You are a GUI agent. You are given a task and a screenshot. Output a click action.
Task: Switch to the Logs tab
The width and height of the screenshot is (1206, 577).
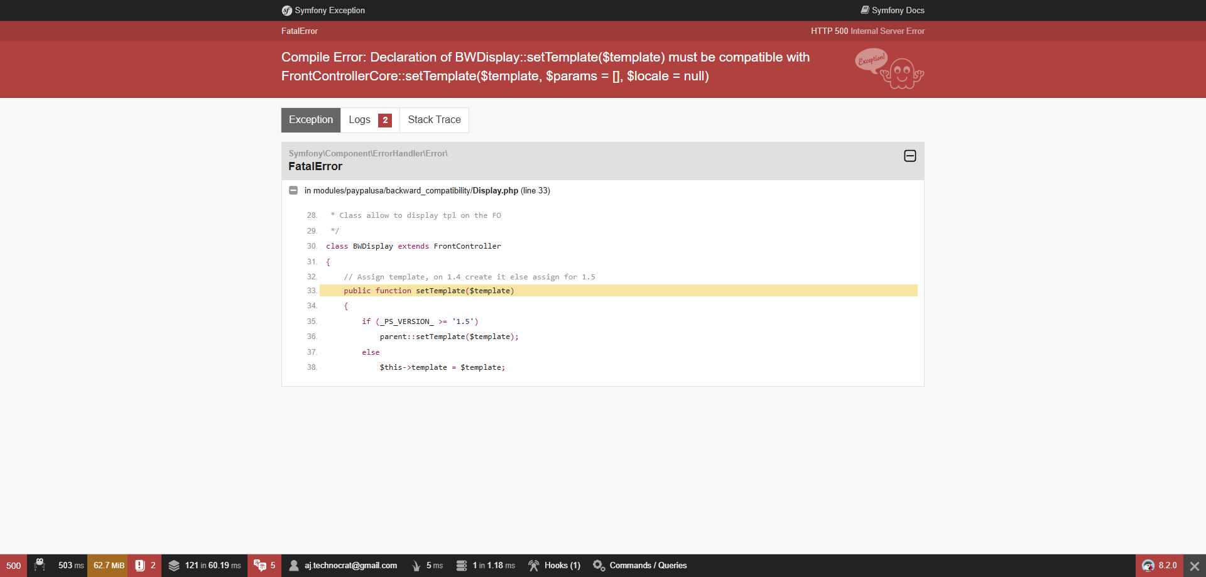click(369, 120)
